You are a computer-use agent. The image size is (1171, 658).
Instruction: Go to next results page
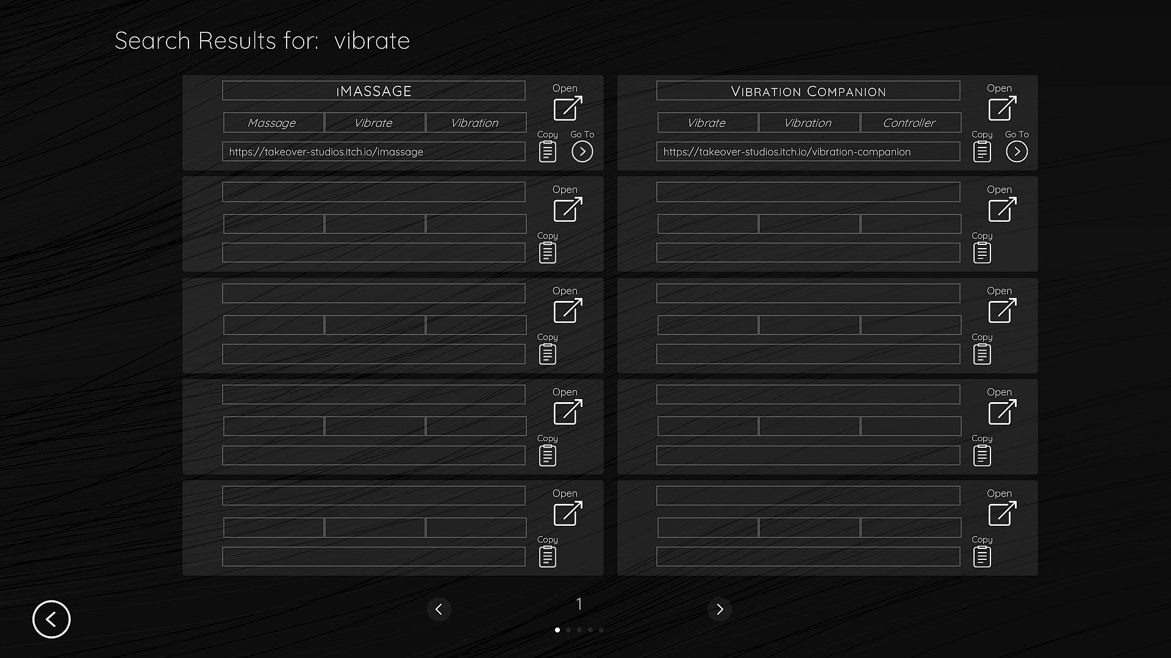[719, 609]
